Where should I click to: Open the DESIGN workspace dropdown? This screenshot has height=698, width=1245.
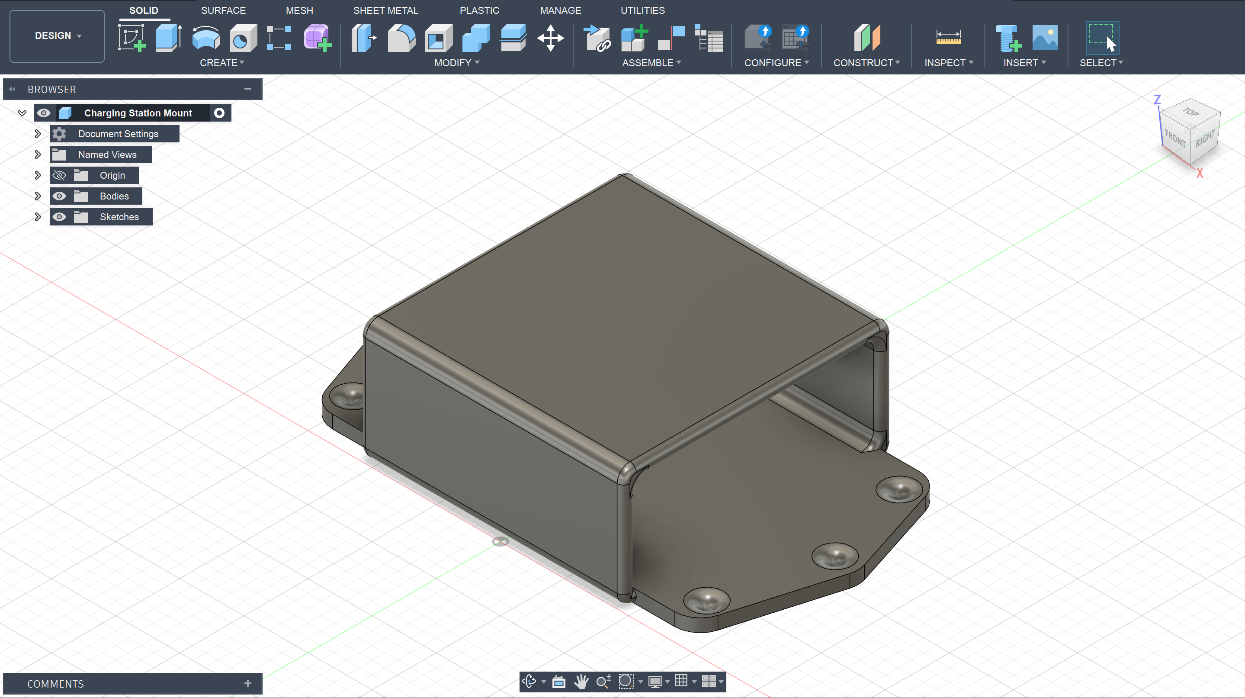pos(57,36)
